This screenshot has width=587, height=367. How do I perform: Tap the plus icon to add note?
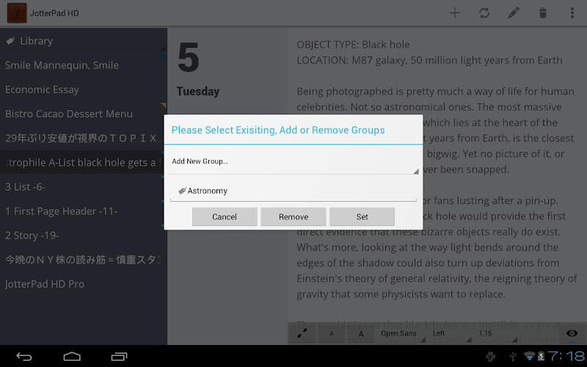(454, 13)
